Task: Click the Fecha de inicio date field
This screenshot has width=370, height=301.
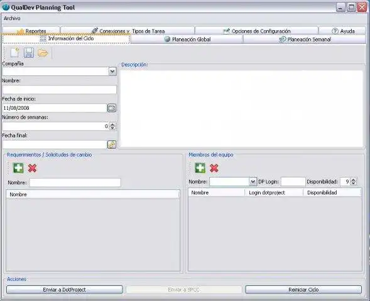Action: click(x=55, y=108)
